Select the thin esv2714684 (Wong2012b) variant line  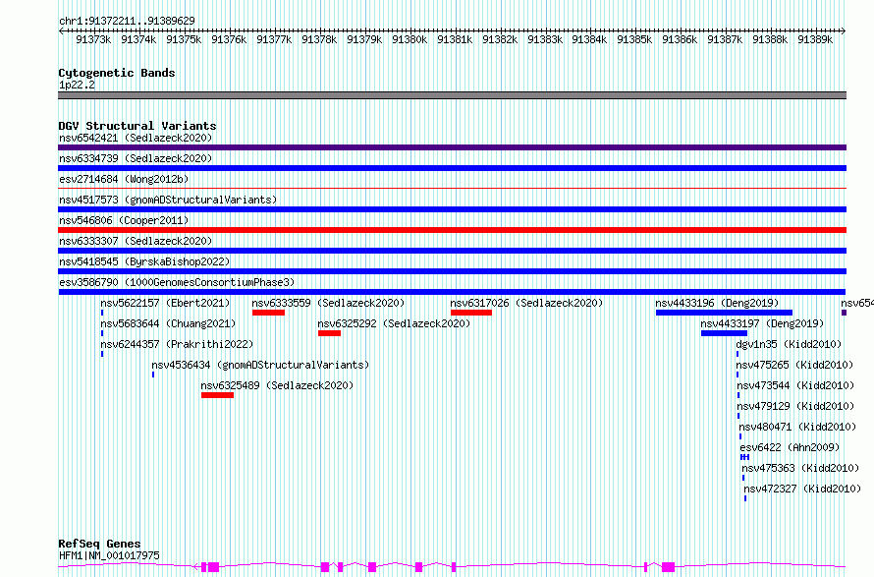[x=452, y=189]
